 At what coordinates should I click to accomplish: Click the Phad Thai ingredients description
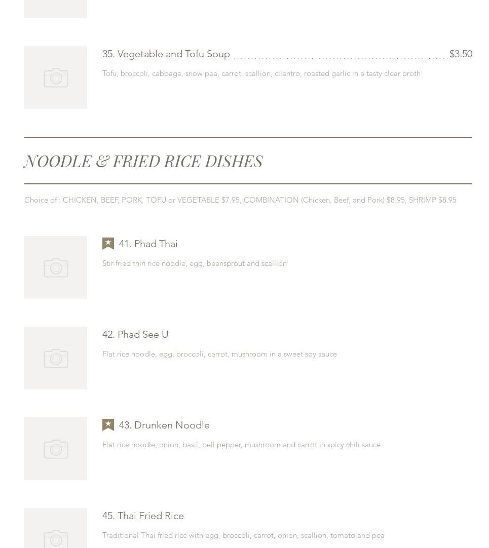[195, 263]
